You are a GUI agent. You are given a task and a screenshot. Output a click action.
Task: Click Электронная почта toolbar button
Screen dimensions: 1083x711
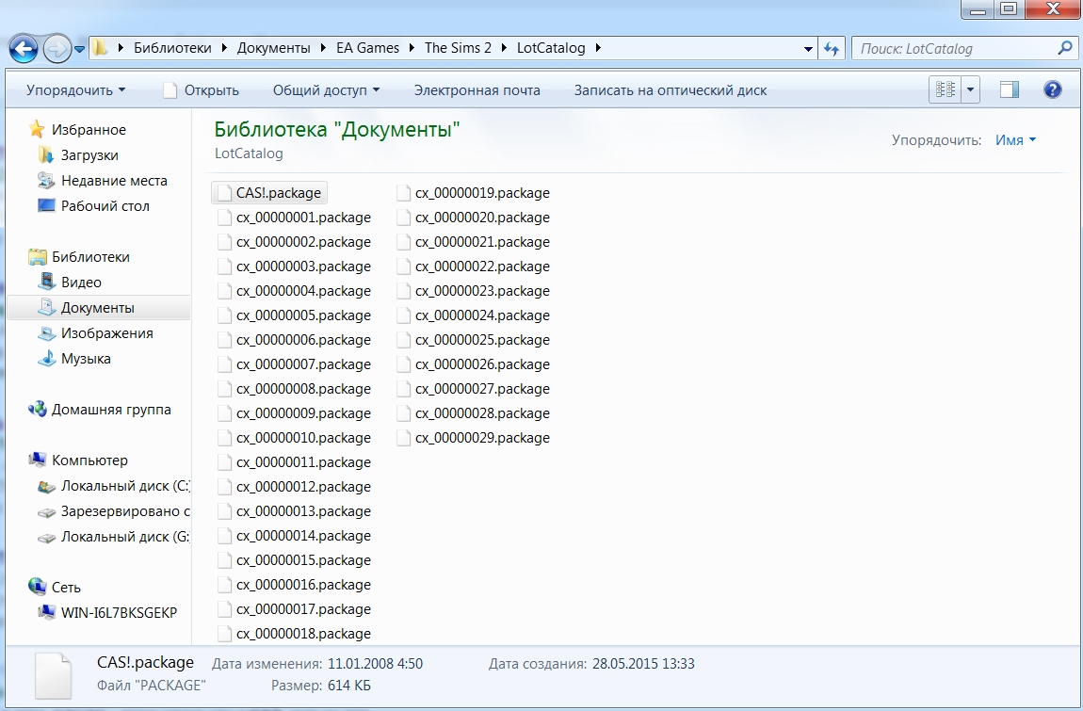pyautogui.click(x=477, y=90)
